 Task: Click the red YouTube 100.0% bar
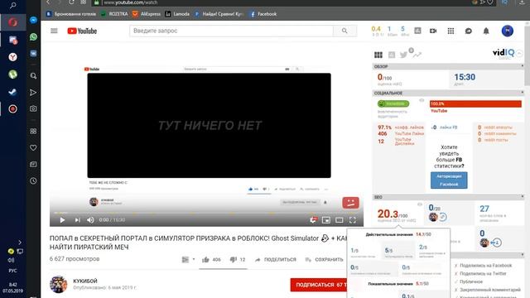pos(475,103)
